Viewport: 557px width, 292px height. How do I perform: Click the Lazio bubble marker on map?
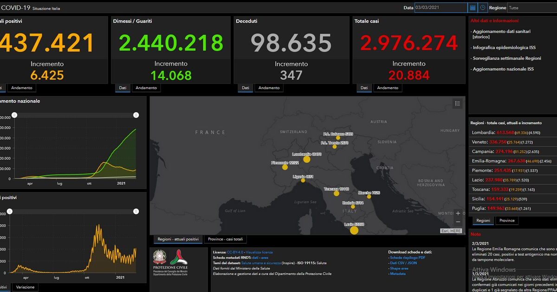pos(354,230)
